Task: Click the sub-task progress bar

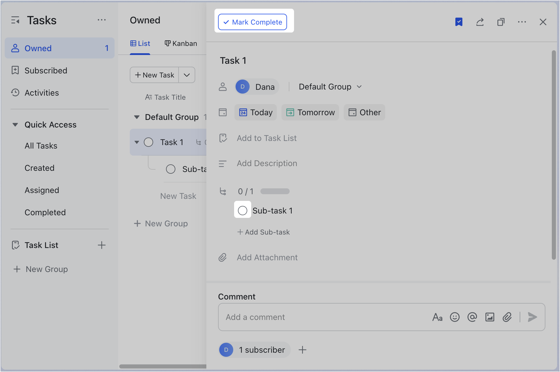Action: pos(274,191)
